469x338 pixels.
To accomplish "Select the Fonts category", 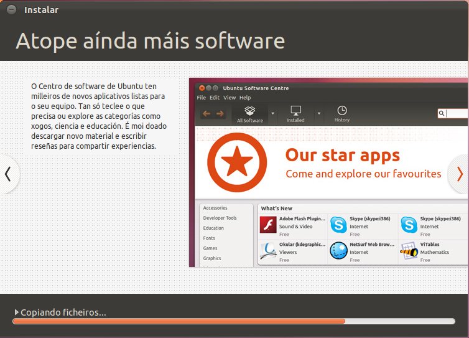I will pyautogui.click(x=209, y=238).
